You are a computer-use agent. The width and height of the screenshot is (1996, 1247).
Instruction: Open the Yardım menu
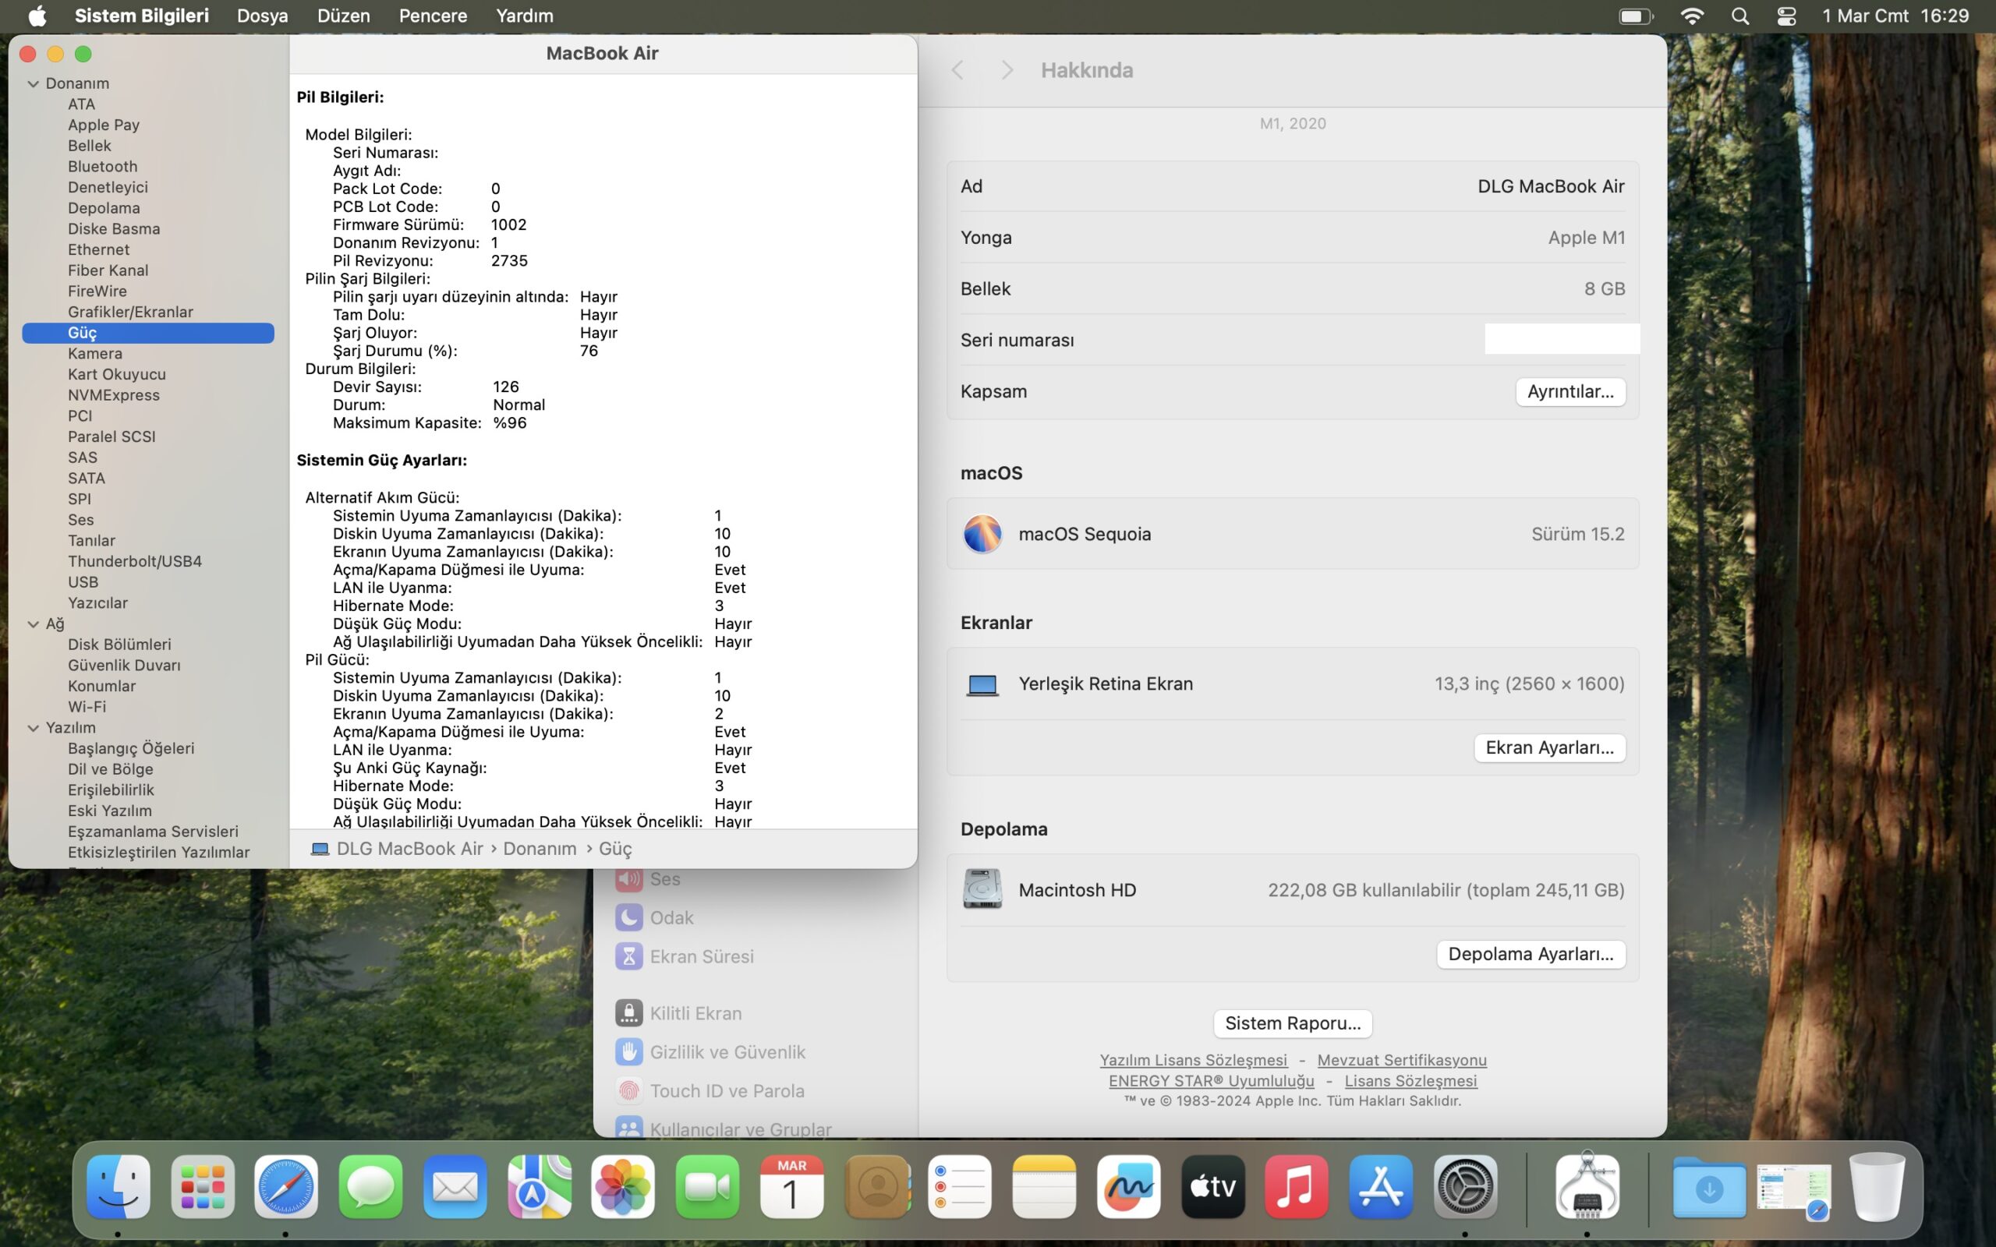pos(525,16)
